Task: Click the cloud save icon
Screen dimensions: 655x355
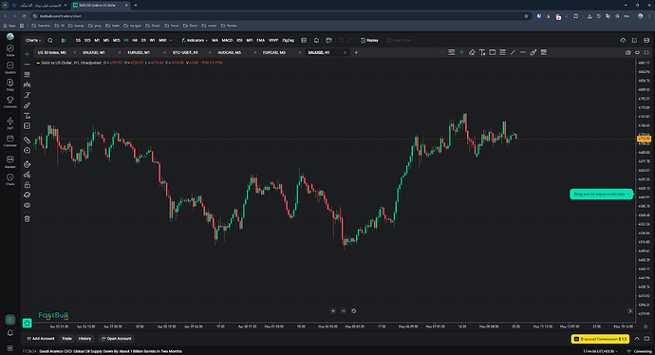Action: (x=623, y=41)
